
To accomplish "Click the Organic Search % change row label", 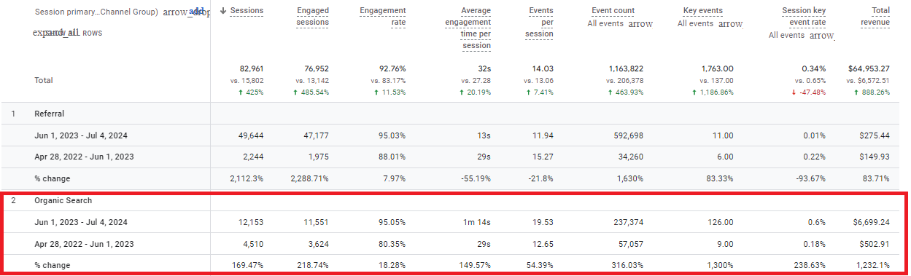I will 53,265.
